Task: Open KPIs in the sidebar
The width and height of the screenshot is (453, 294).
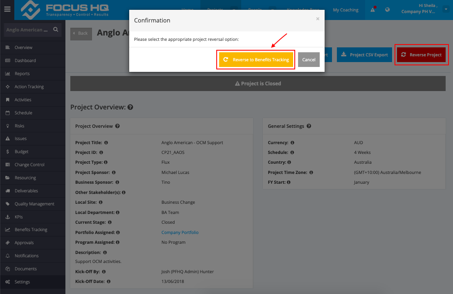Action: [x=33, y=217]
